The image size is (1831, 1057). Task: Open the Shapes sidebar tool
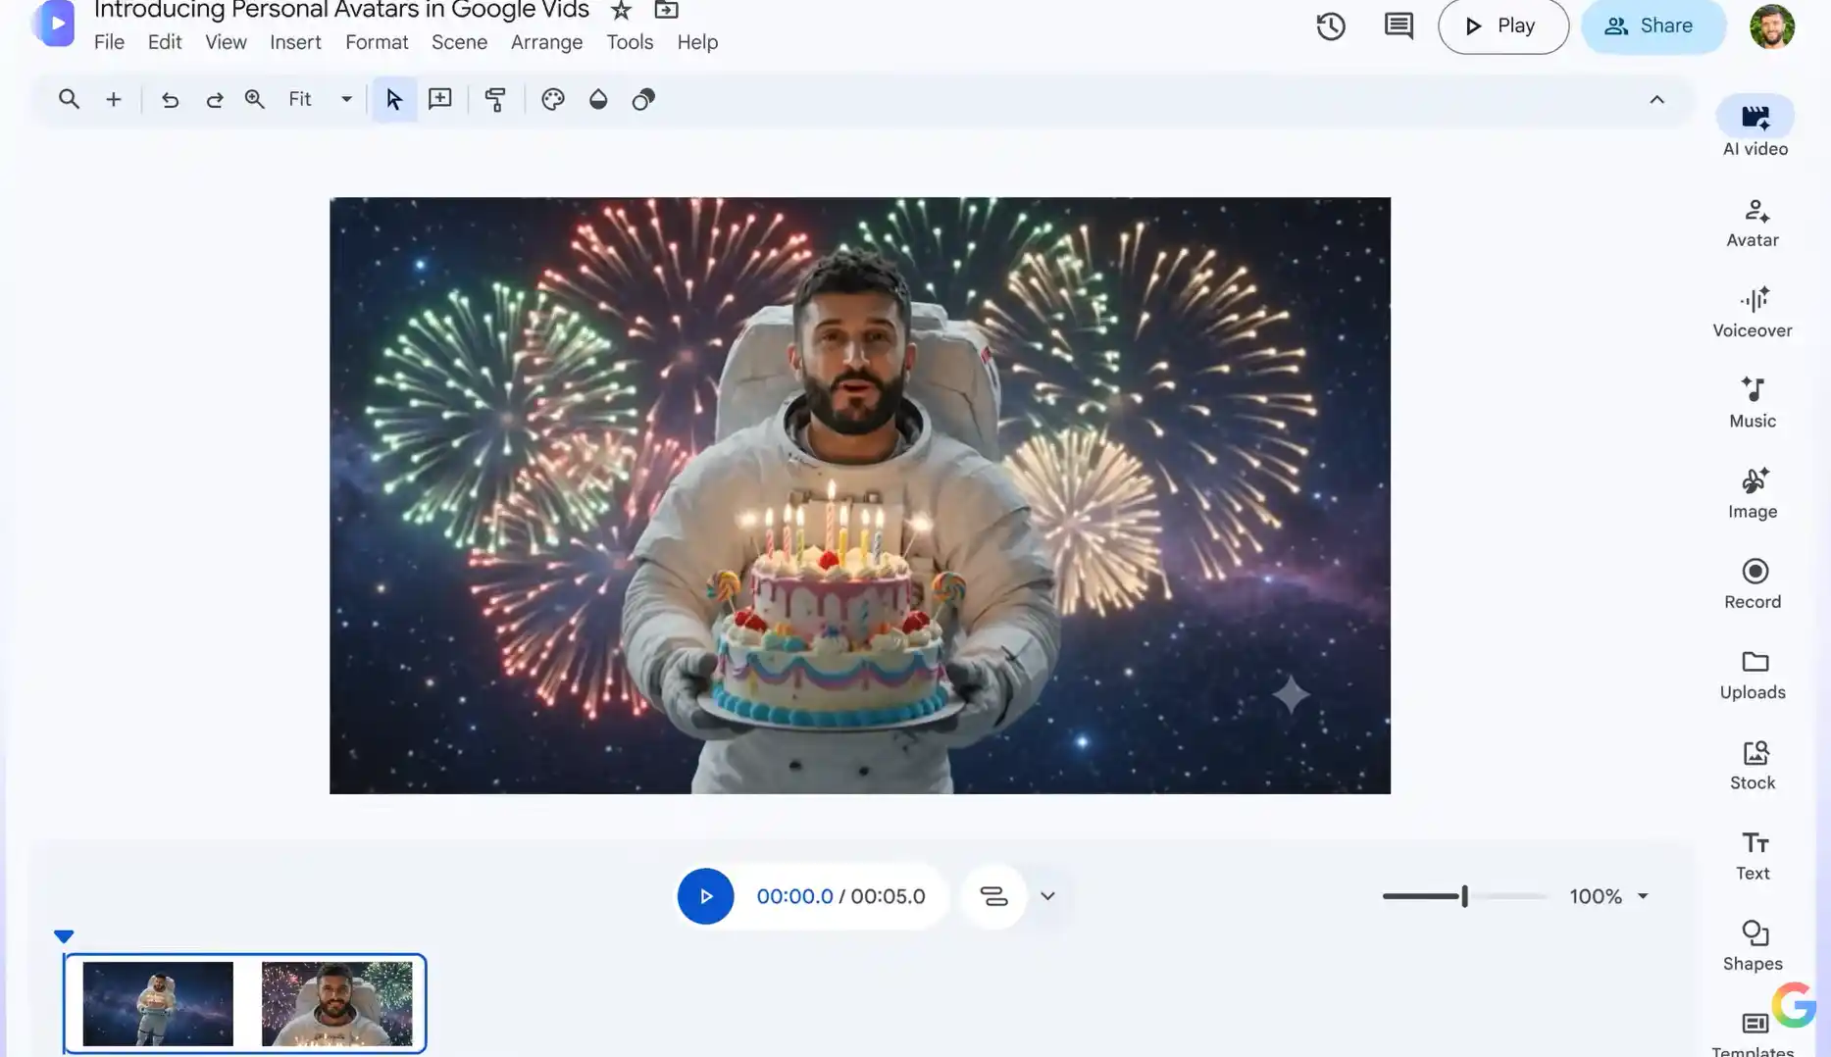(1754, 945)
